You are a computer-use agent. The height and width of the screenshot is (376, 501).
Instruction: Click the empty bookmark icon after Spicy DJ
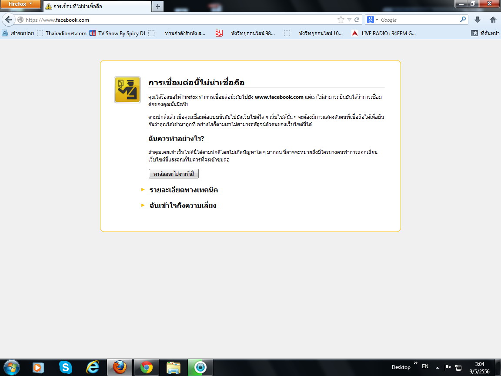point(151,33)
